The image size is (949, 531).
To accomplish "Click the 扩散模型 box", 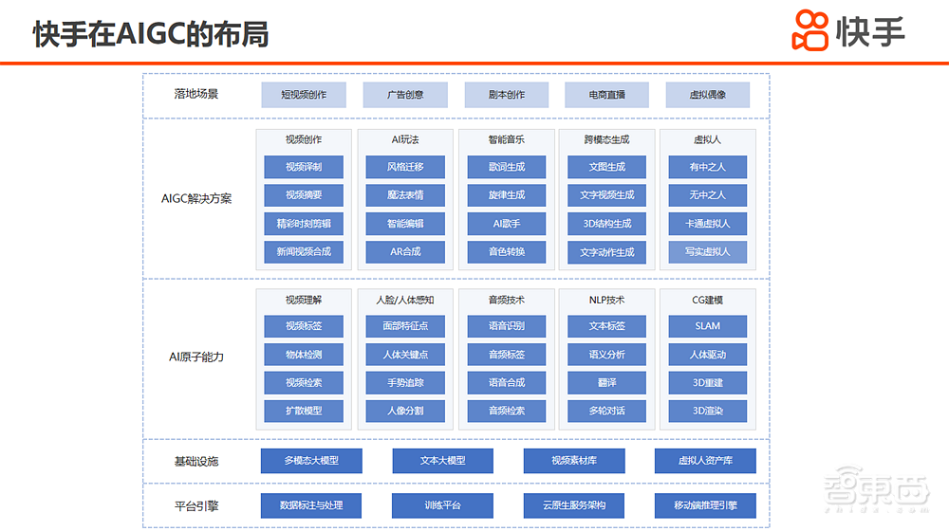I will tap(304, 411).
